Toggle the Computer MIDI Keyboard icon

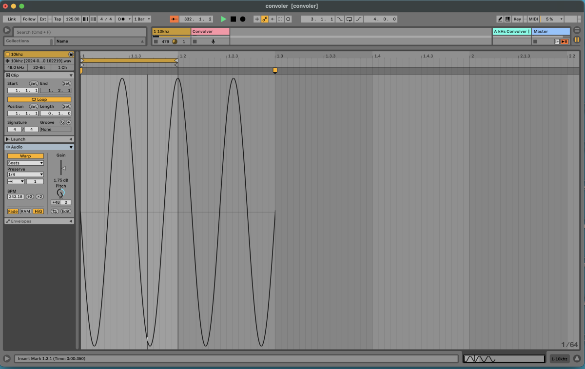[x=507, y=19]
